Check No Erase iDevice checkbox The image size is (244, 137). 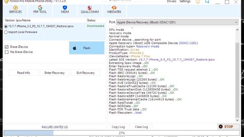(x=6, y=52)
